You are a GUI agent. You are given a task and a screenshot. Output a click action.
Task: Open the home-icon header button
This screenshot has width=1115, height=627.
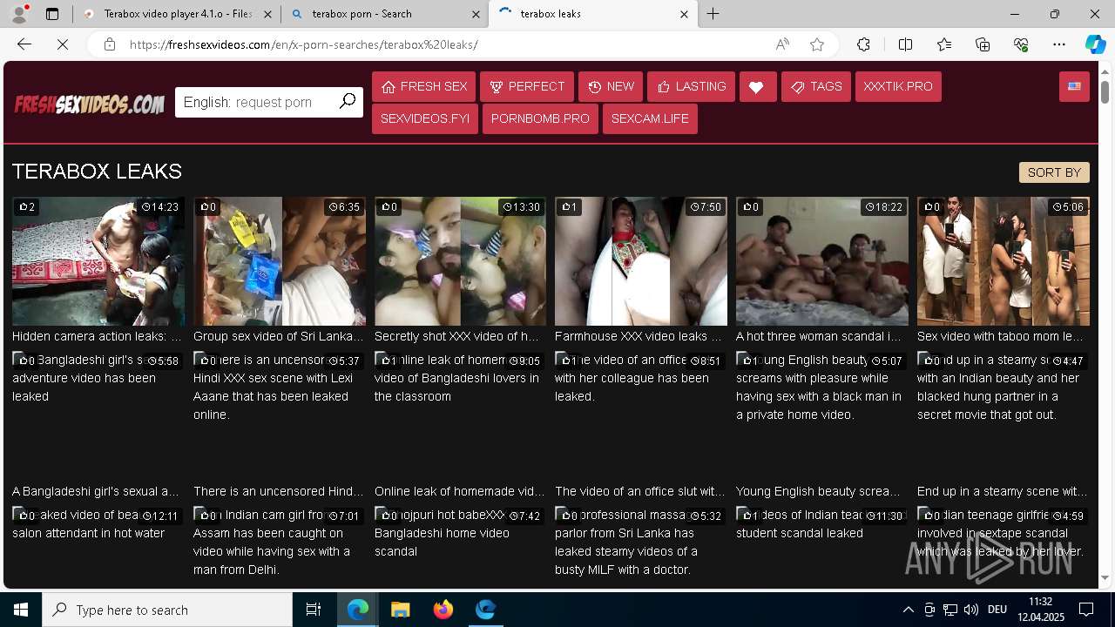pyautogui.click(x=424, y=86)
